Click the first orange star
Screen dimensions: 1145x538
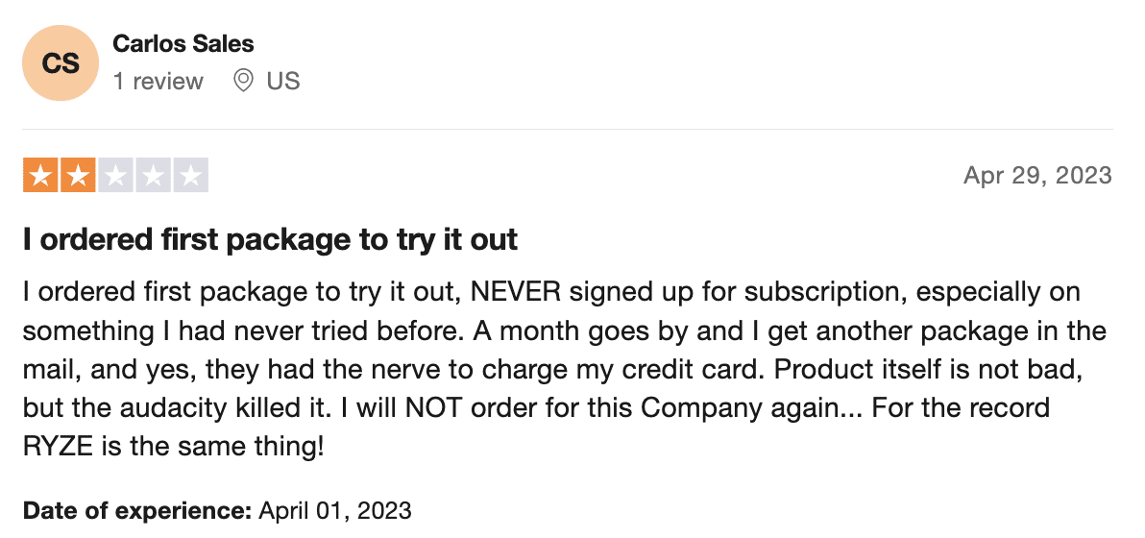point(41,175)
